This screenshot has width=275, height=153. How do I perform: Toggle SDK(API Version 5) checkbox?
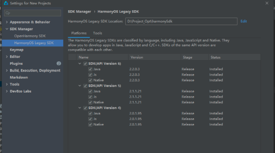click(x=85, y=86)
